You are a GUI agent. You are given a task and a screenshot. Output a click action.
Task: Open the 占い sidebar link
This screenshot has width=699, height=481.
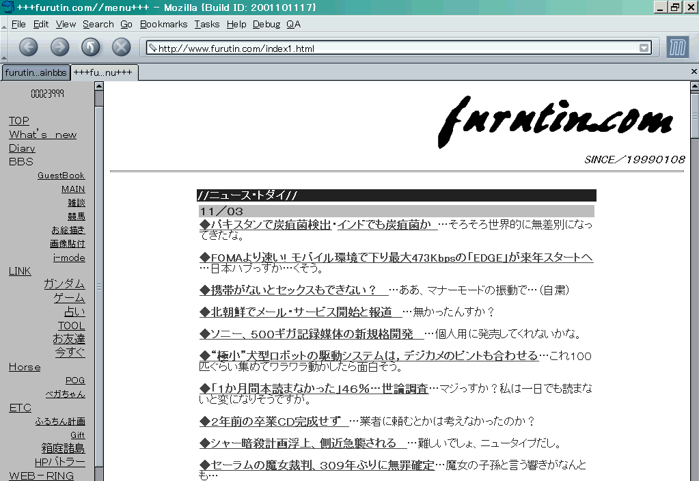(74, 312)
